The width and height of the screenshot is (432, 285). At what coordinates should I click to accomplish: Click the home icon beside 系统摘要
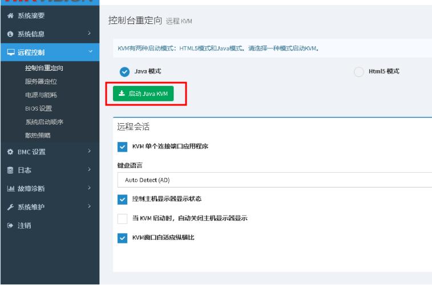[10, 16]
